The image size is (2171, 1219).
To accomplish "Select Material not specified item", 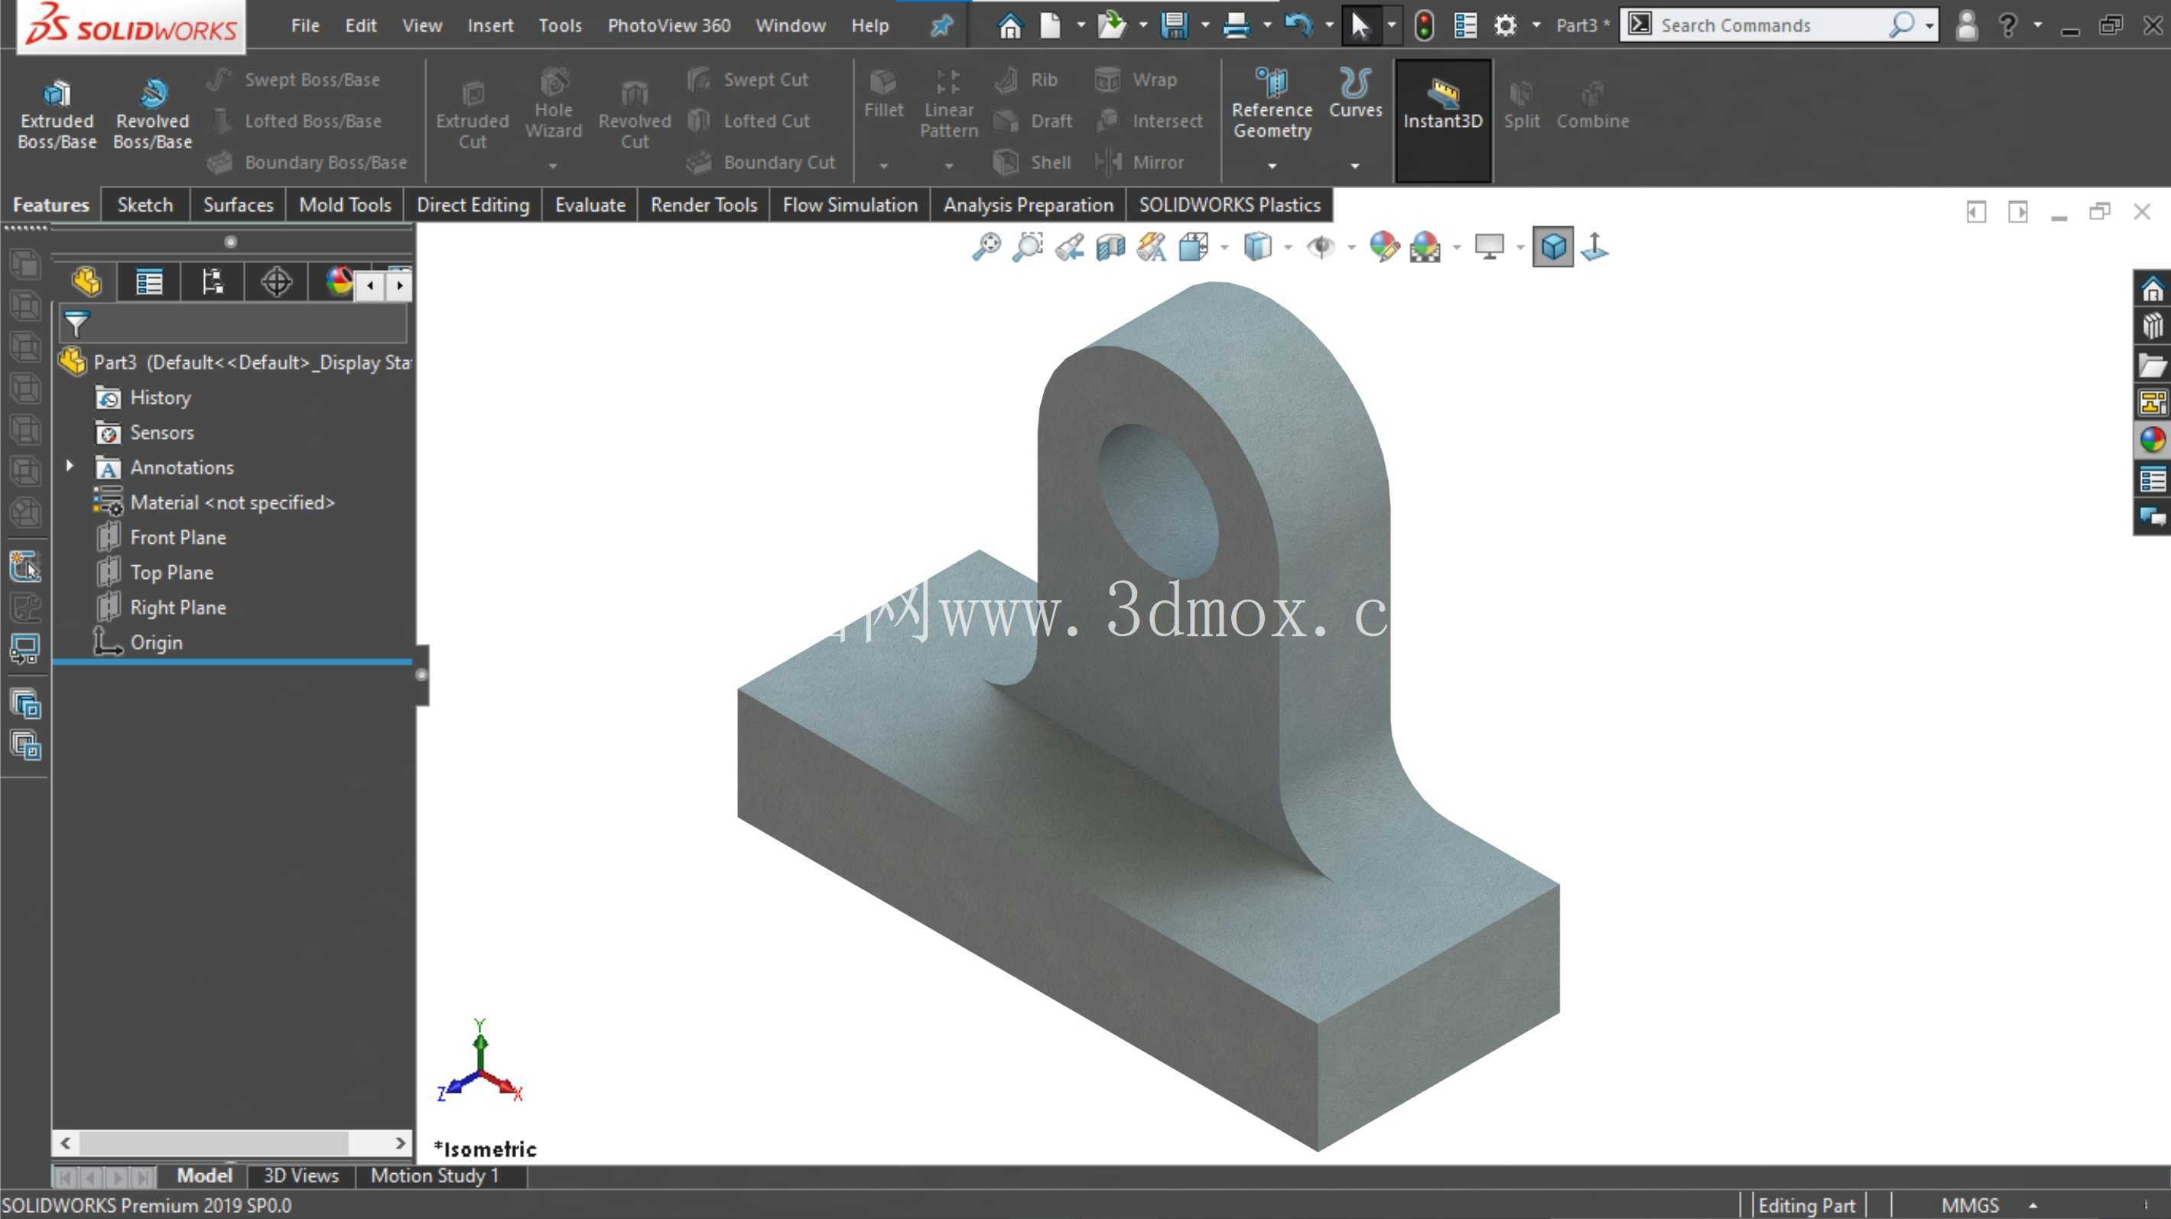I will (232, 502).
